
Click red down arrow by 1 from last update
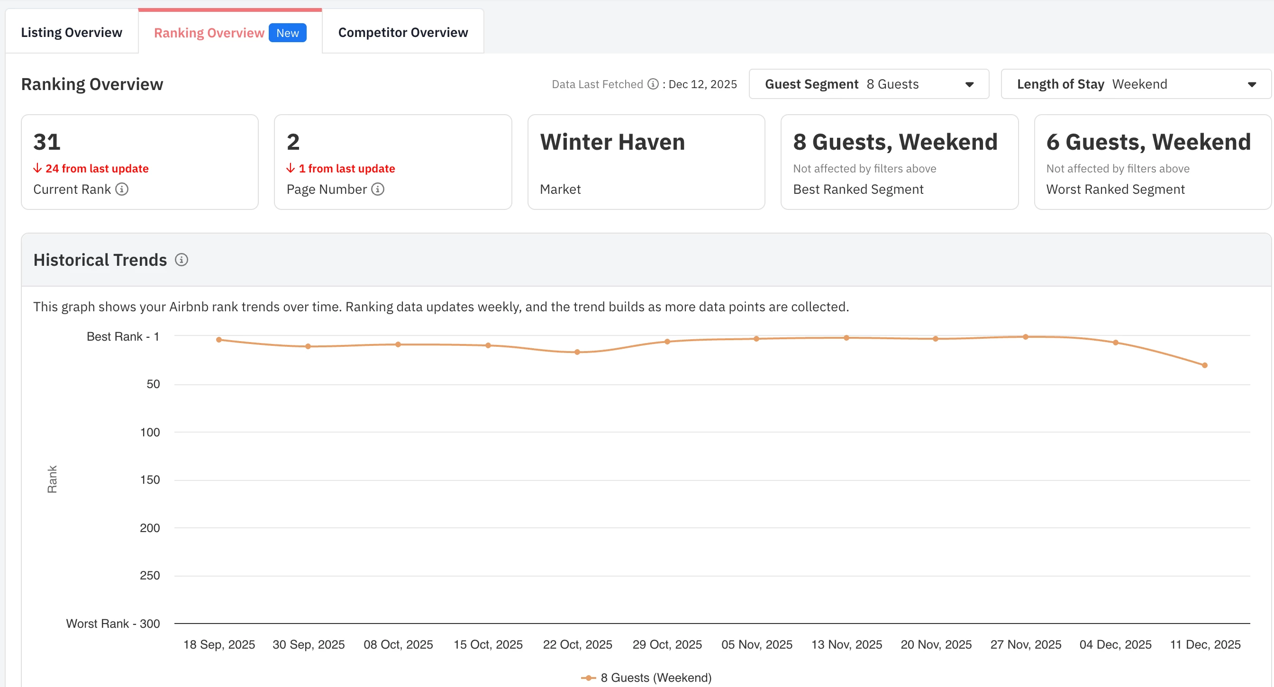tap(291, 169)
